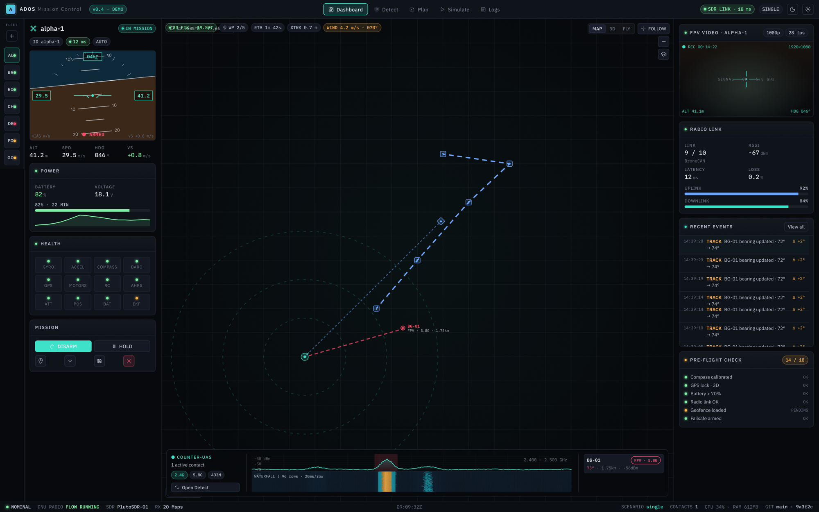Viewport: 819px width, 512px height.
Task: Select the MAP view mode
Action: coord(597,29)
